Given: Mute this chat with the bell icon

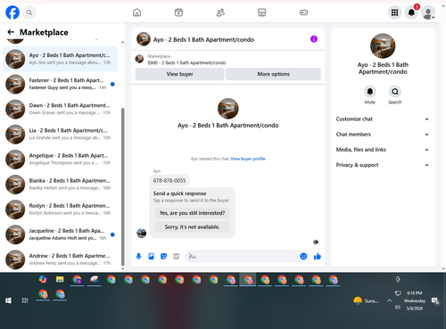Looking at the screenshot, I should (x=370, y=92).
